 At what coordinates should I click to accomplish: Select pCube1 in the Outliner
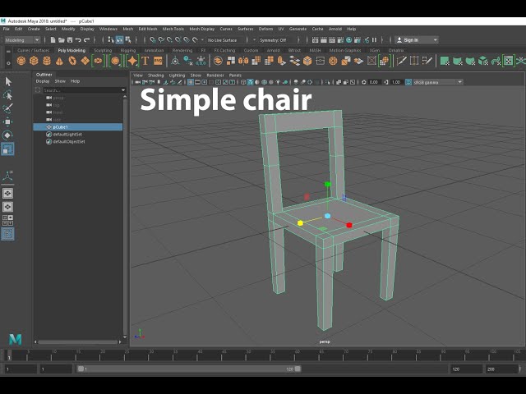pyautogui.click(x=78, y=127)
